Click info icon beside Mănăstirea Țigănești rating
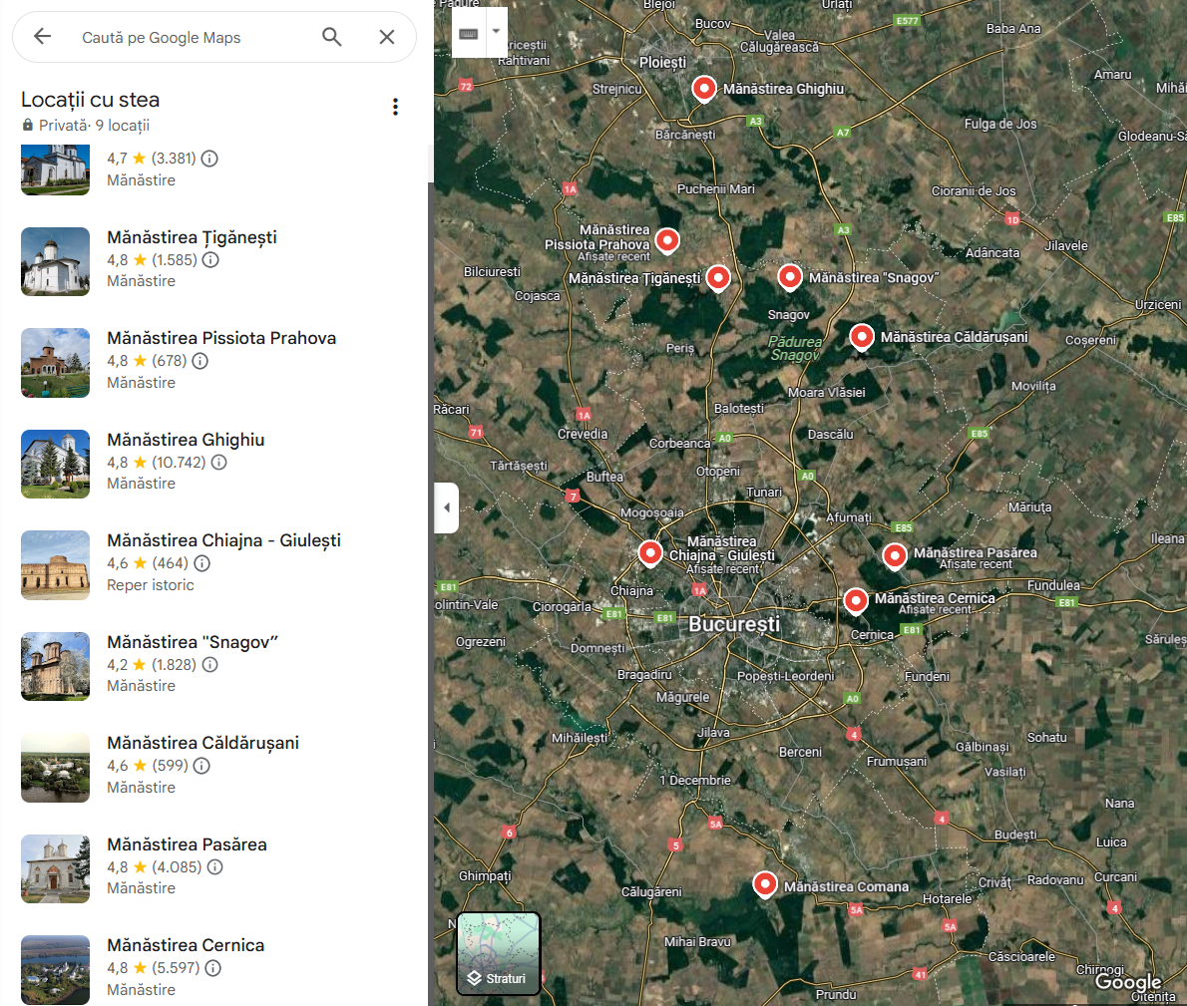Image resolution: width=1187 pixels, height=1006 pixels. tap(210, 260)
